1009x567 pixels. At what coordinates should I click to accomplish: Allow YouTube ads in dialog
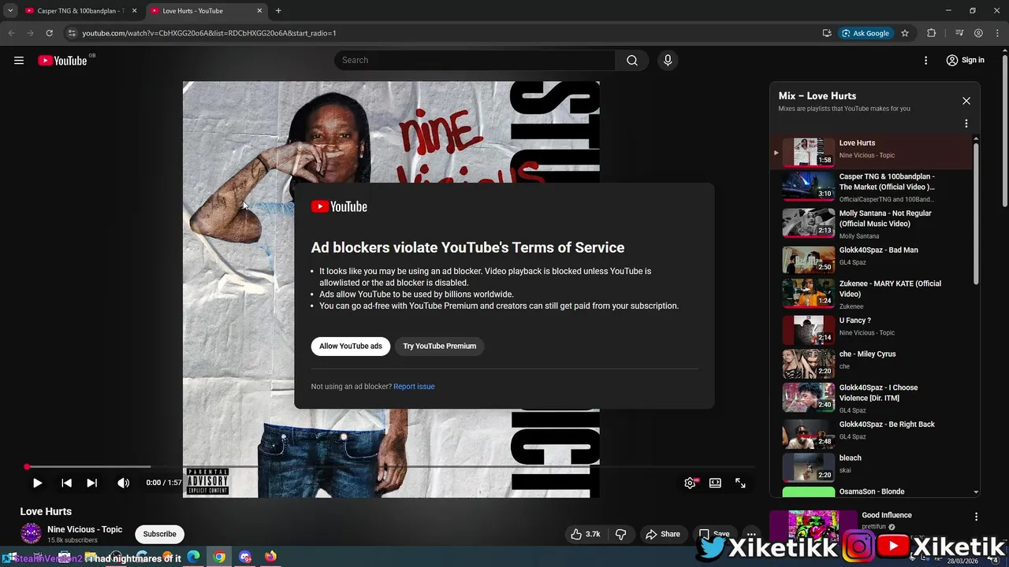pos(351,346)
